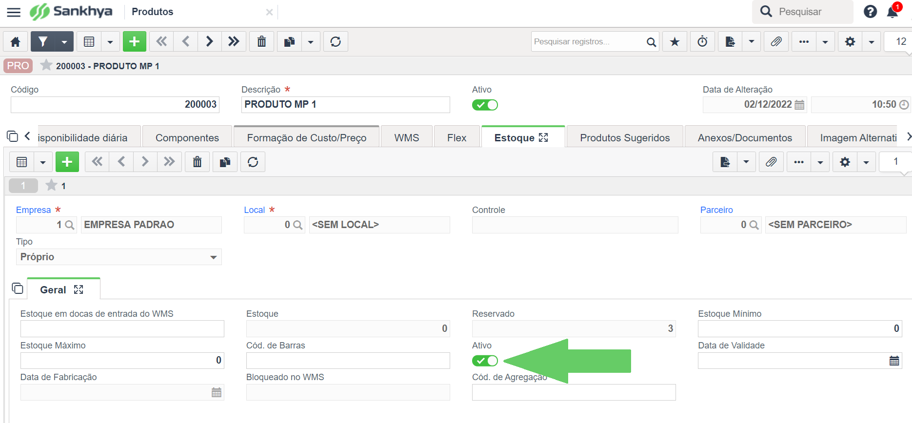This screenshot has width=912, height=423.
Task: Refresh product record in top toolbar
Action: pos(336,42)
